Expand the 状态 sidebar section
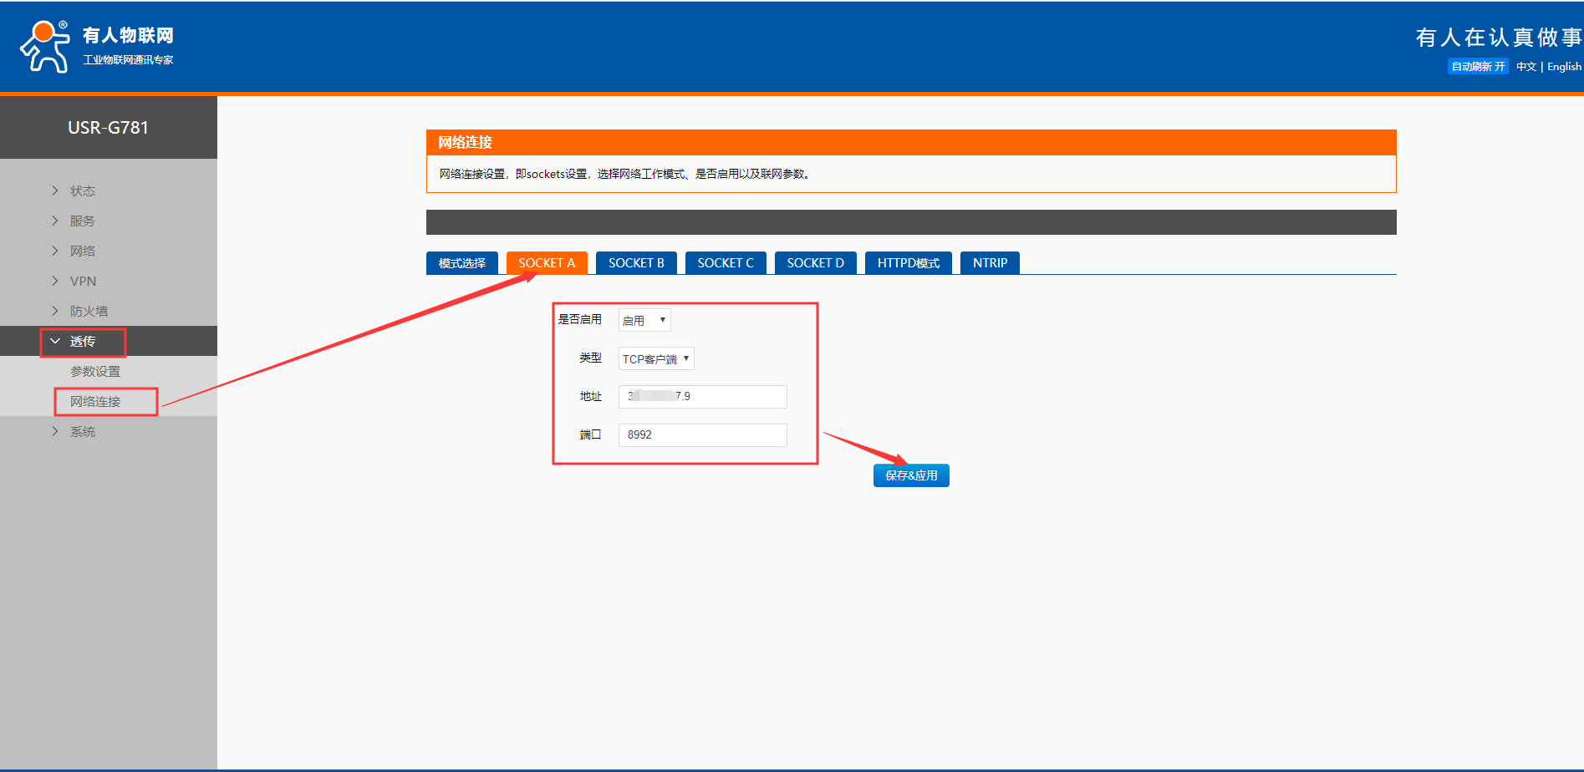This screenshot has height=772, width=1584. (82, 191)
